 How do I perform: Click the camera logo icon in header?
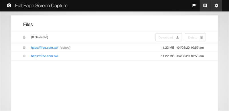pyautogui.click(x=9, y=5)
